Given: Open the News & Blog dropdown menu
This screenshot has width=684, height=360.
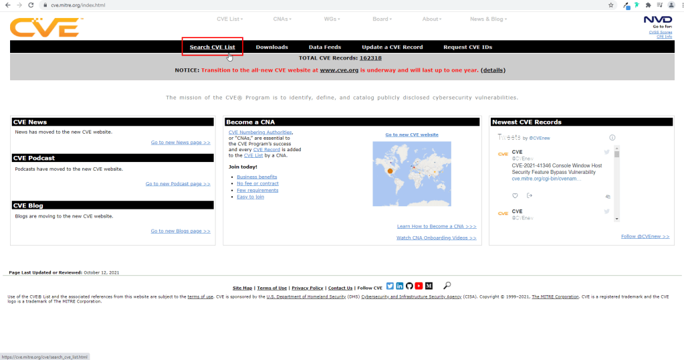Looking at the screenshot, I should (x=488, y=19).
